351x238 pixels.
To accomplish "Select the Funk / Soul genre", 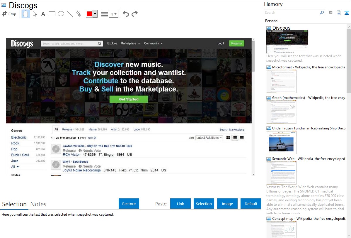I will click(x=20, y=155).
